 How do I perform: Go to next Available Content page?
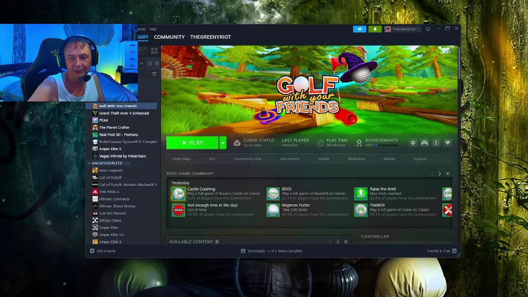click(x=337, y=242)
